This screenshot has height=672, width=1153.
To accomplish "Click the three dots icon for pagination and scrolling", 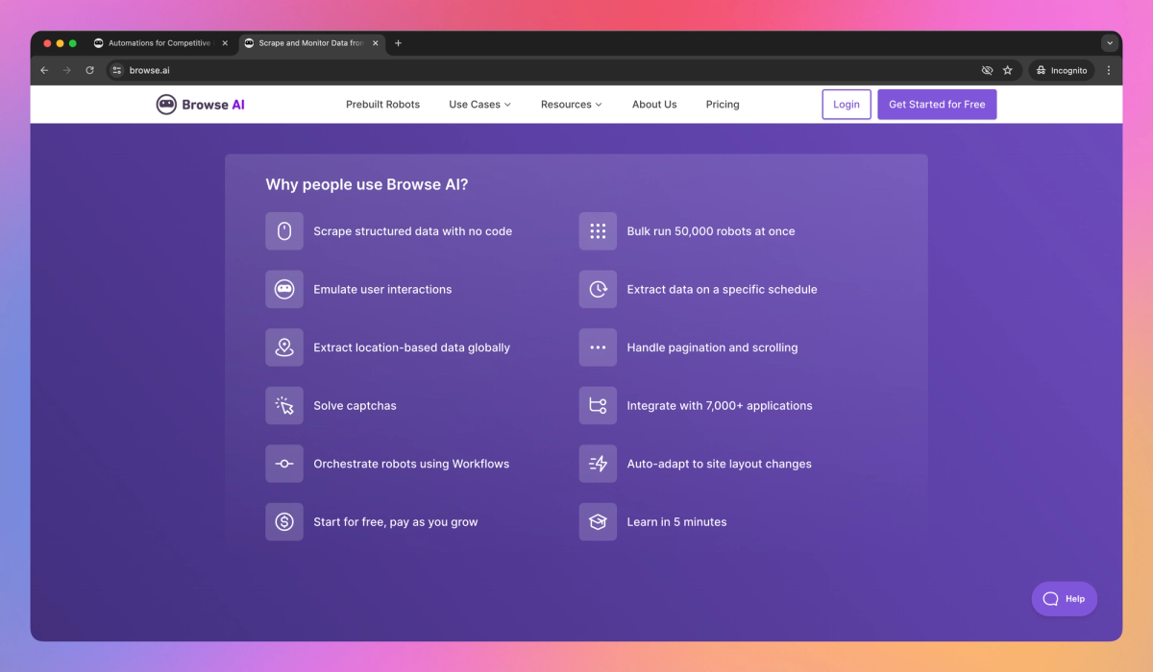I will coord(598,348).
